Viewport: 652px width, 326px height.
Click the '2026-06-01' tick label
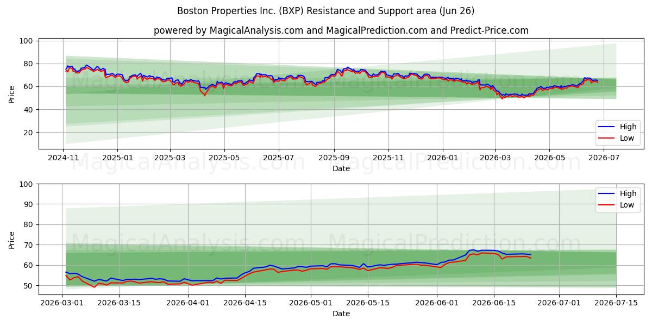tap(437, 303)
